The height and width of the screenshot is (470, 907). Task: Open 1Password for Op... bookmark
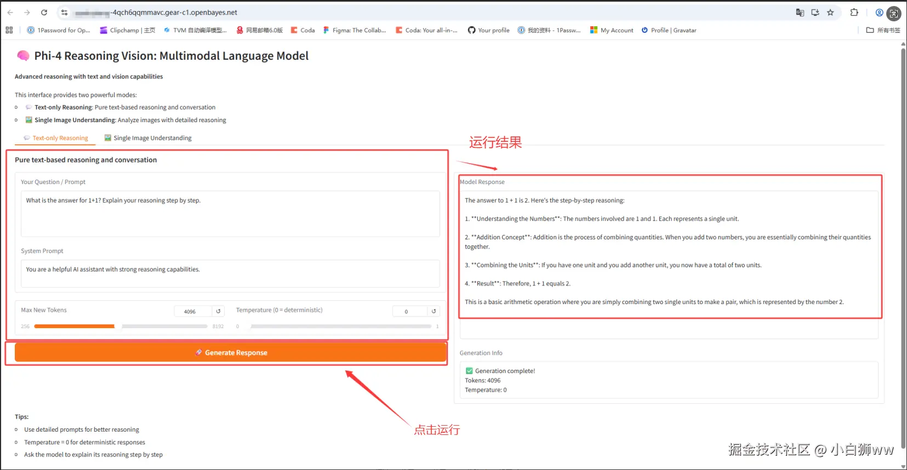coord(59,30)
